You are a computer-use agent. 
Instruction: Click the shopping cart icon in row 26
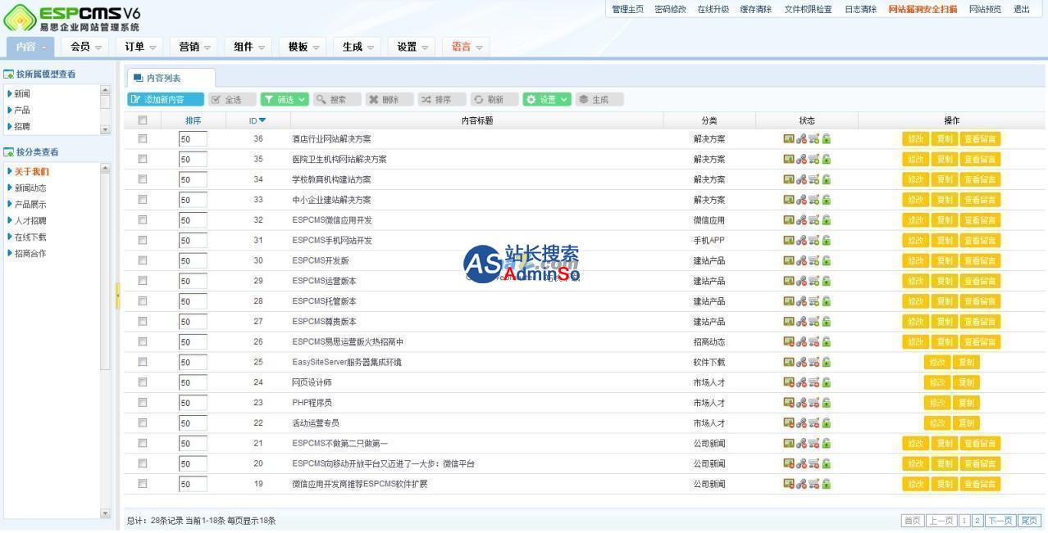pos(813,341)
